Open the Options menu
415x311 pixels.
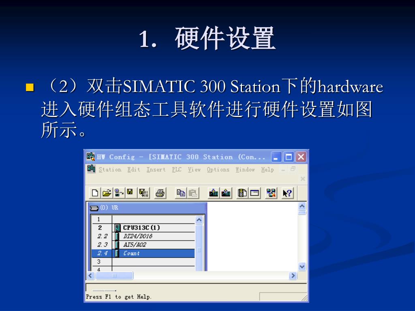tap(218, 170)
